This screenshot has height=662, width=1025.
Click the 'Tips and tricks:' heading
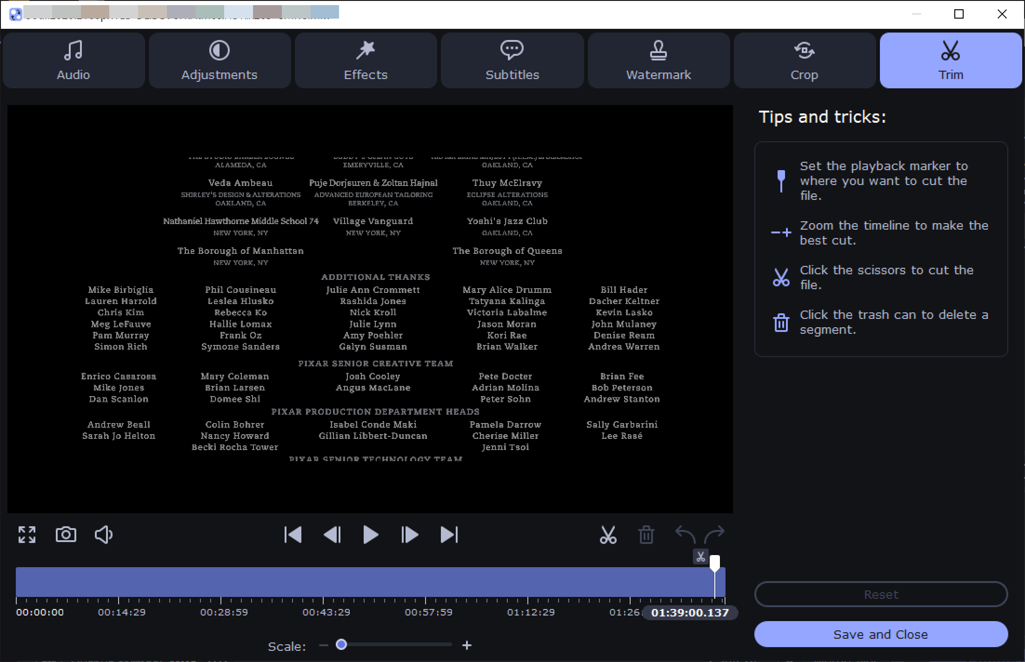pos(822,117)
